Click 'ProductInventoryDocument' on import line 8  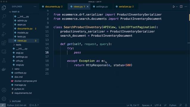pyautogui.click(x=141, y=19)
